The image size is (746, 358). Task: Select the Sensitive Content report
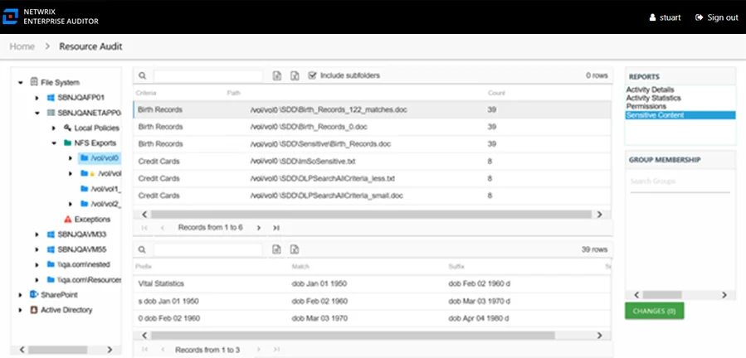(x=680, y=115)
